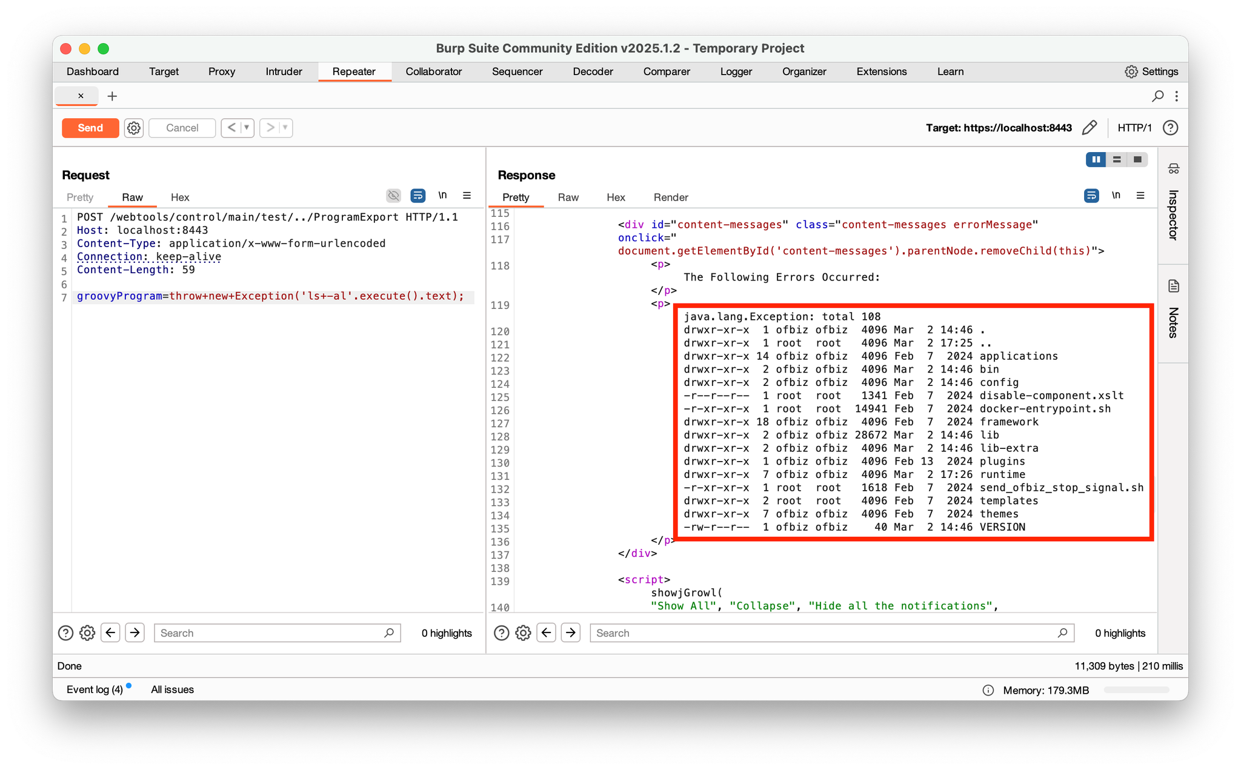Switch request view to Pretty
This screenshot has width=1241, height=770.
pyautogui.click(x=80, y=197)
